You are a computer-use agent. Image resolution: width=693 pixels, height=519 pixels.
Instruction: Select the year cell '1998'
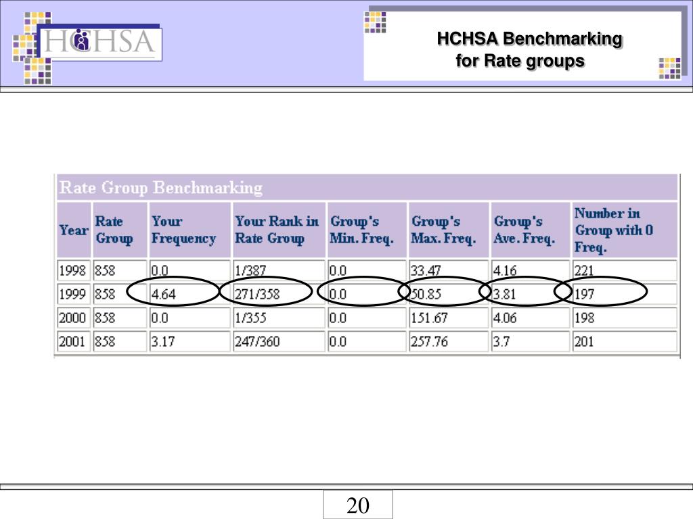[x=74, y=270]
